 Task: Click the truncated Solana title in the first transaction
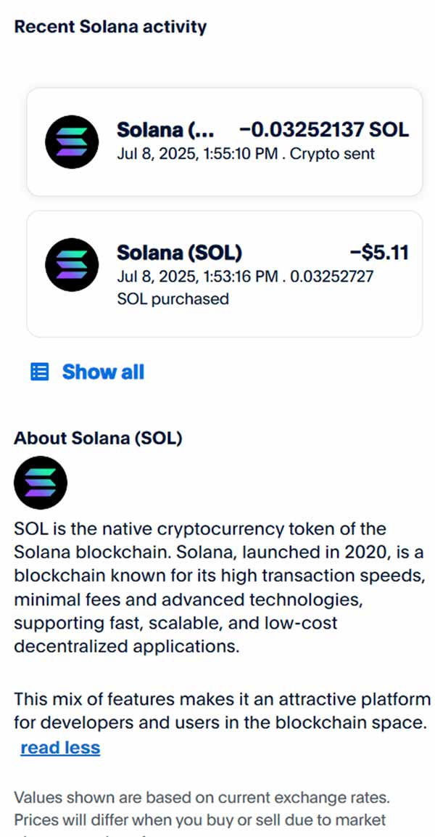pos(165,131)
